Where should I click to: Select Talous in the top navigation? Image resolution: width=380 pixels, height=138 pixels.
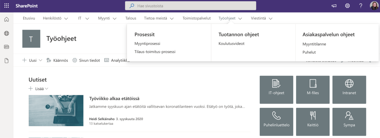(x=131, y=18)
